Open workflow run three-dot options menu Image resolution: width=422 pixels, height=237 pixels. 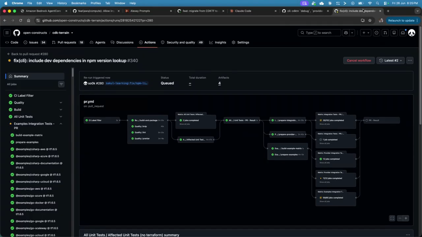pos(410,61)
